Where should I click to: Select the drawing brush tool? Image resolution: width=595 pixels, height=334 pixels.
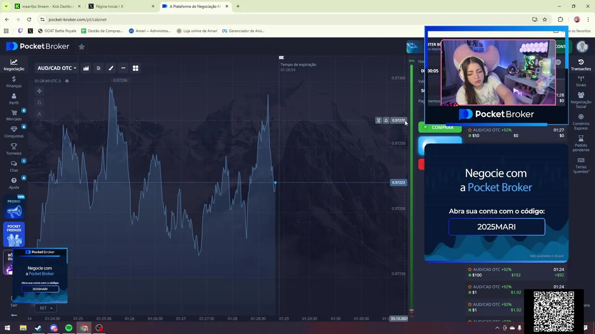pyautogui.click(x=111, y=68)
